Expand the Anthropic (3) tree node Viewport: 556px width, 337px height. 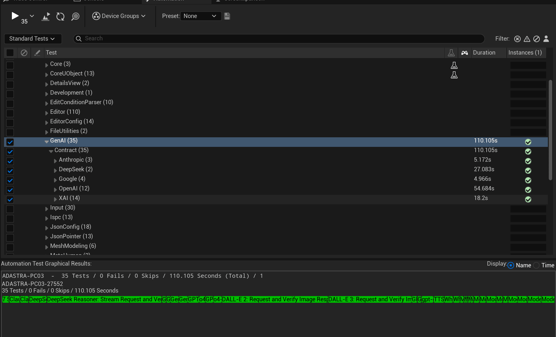tap(55, 161)
